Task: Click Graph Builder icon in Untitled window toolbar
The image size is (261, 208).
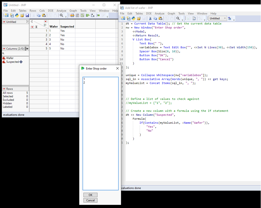Action: click(x=82, y=16)
